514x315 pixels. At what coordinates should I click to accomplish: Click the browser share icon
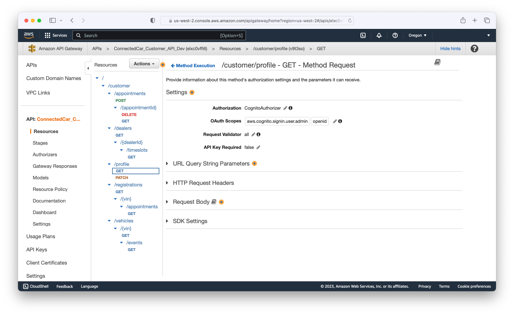click(463, 20)
